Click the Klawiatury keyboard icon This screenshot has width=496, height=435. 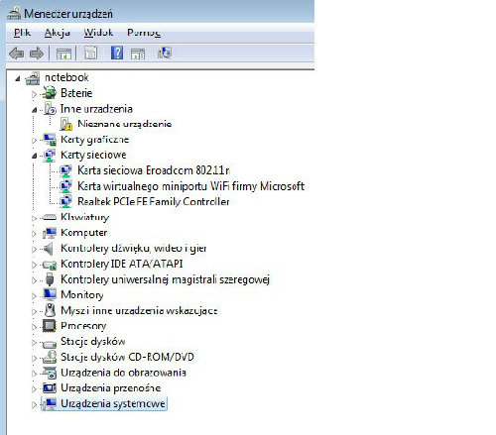click(x=50, y=217)
